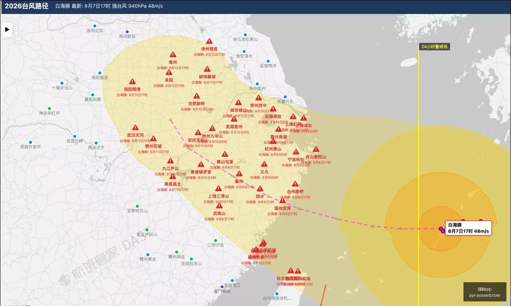Click the 2026台风路径 page title
This screenshot has height=306, width=511.
(26, 6)
